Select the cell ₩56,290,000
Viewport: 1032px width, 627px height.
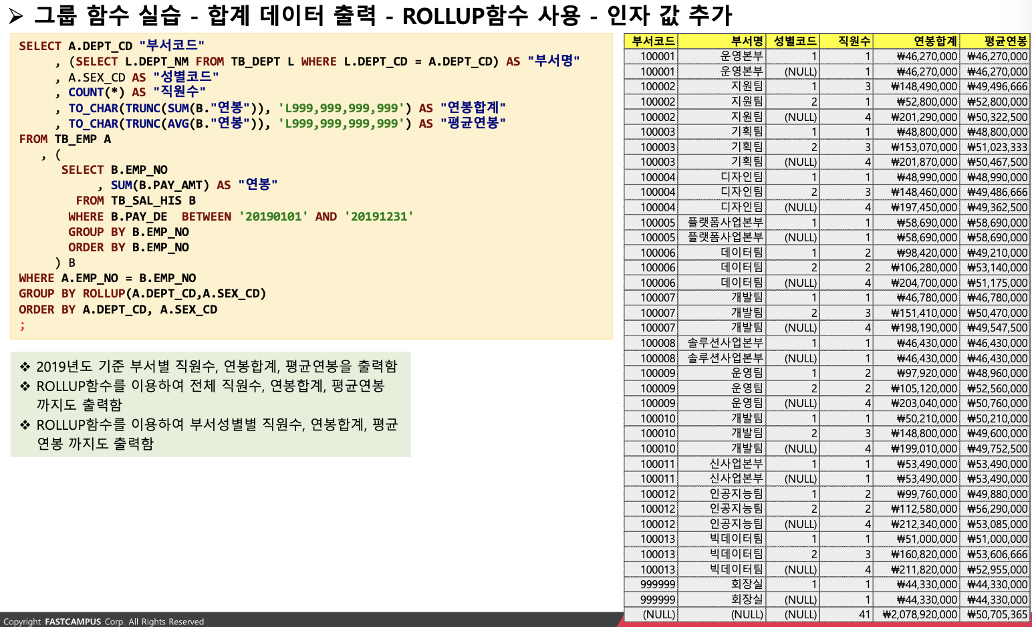point(995,509)
